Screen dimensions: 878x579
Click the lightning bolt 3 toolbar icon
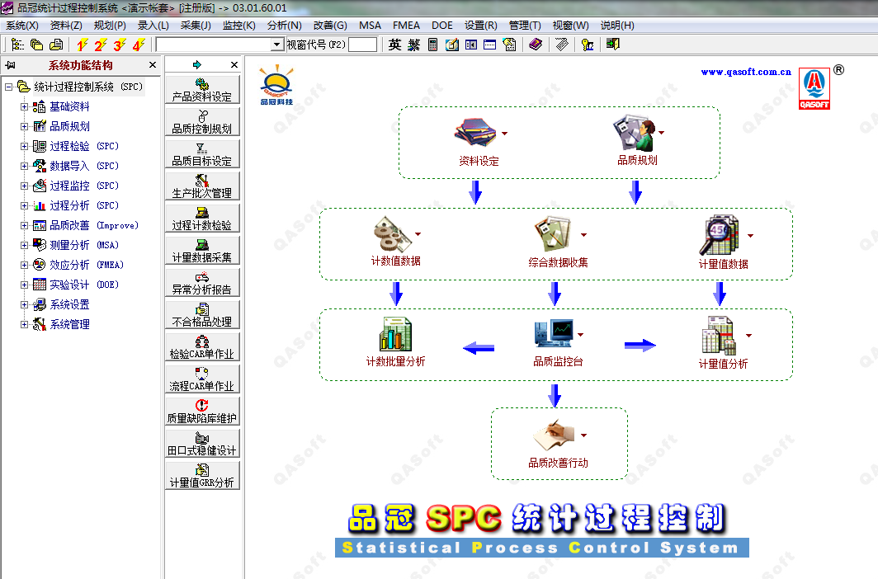120,45
